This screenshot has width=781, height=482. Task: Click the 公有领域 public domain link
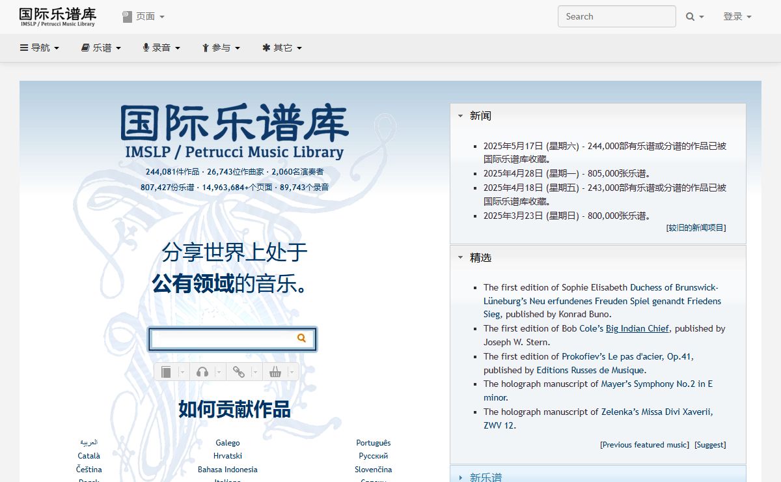click(193, 284)
